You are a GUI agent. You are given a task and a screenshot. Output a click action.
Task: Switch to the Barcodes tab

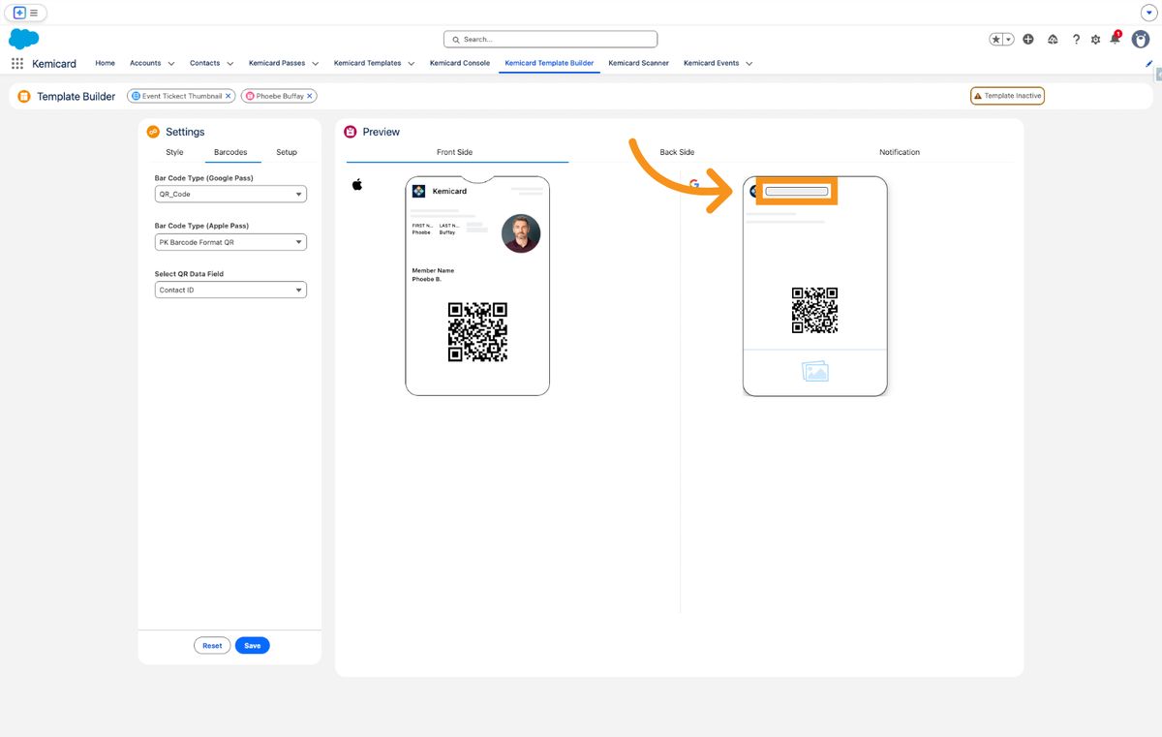[230, 152]
